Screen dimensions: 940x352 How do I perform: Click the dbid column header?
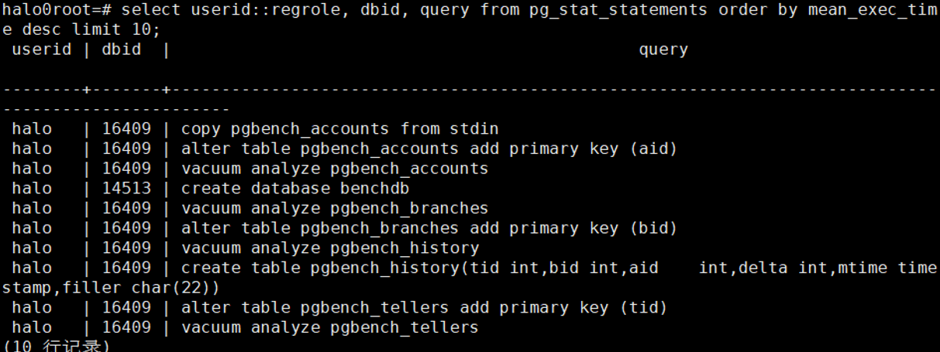click(x=122, y=50)
